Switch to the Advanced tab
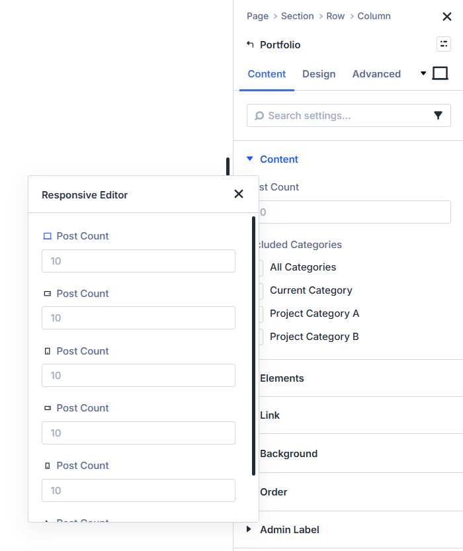Viewport: 463px width, 551px height. pos(376,74)
